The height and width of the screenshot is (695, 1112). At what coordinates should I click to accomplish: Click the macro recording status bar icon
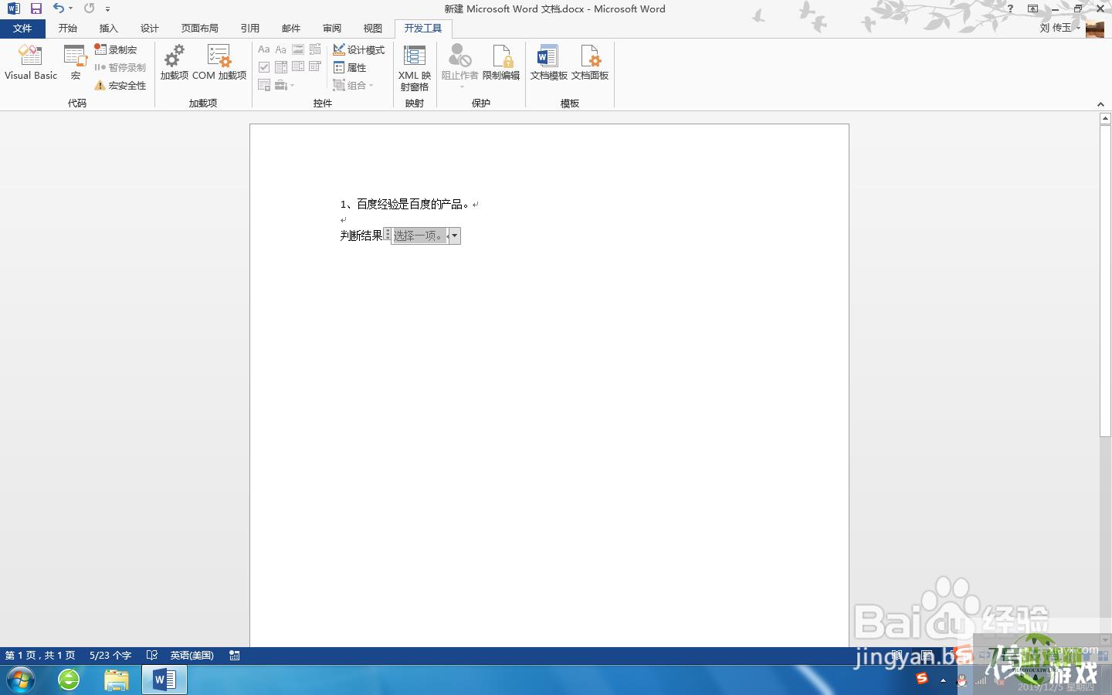235,655
